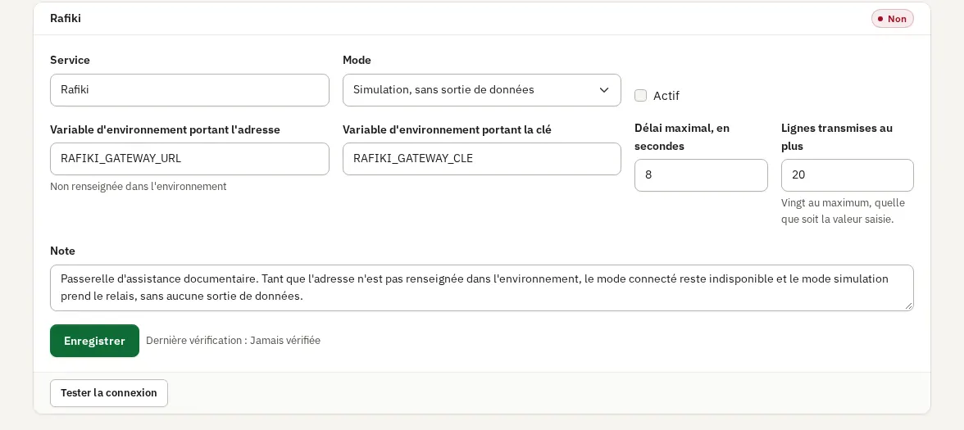Click the Délai maximal seconds field
Viewport: 964px width, 430px height.
701,175
